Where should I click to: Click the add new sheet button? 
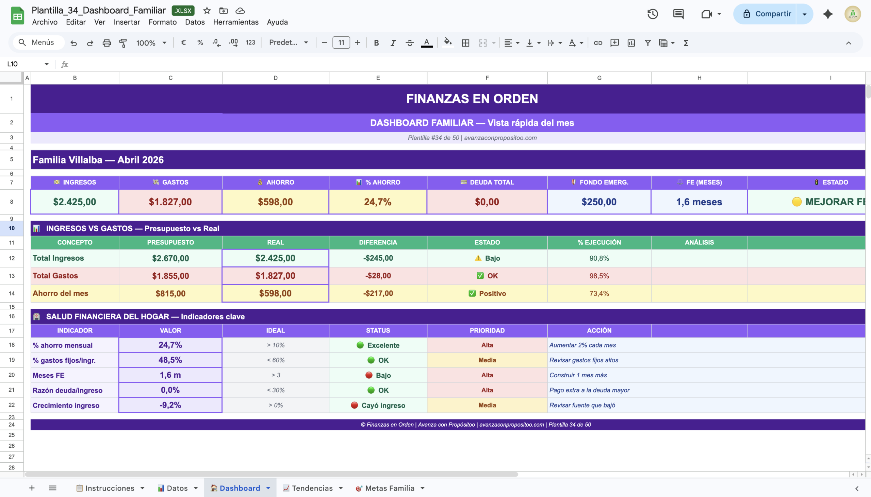point(32,488)
